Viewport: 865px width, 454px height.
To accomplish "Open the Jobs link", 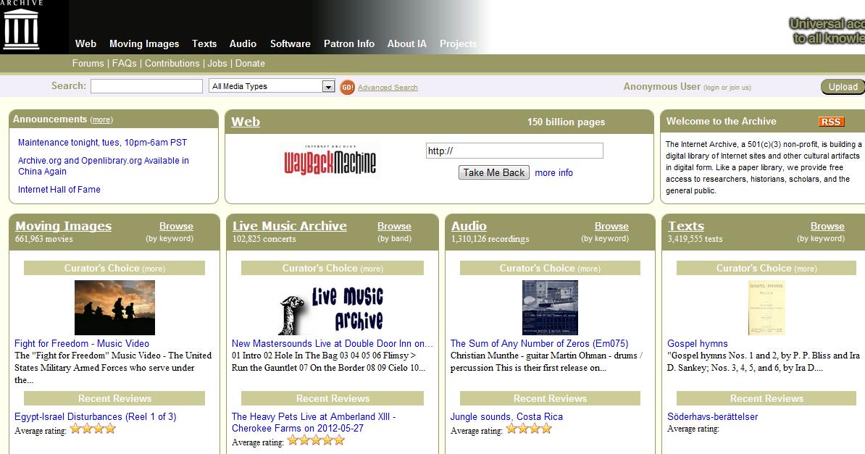I will tap(217, 64).
